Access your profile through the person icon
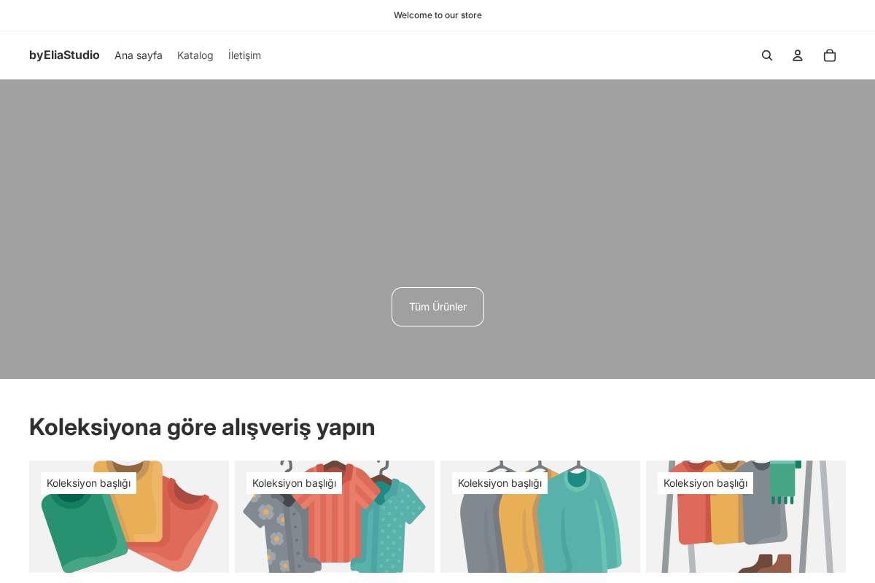 tap(797, 55)
